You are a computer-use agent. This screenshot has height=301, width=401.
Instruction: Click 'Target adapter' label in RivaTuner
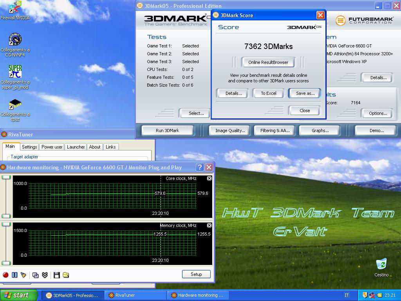click(24, 157)
